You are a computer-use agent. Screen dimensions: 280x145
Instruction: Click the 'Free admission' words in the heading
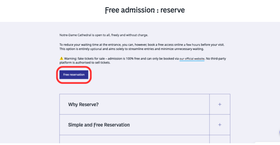click(x=130, y=10)
